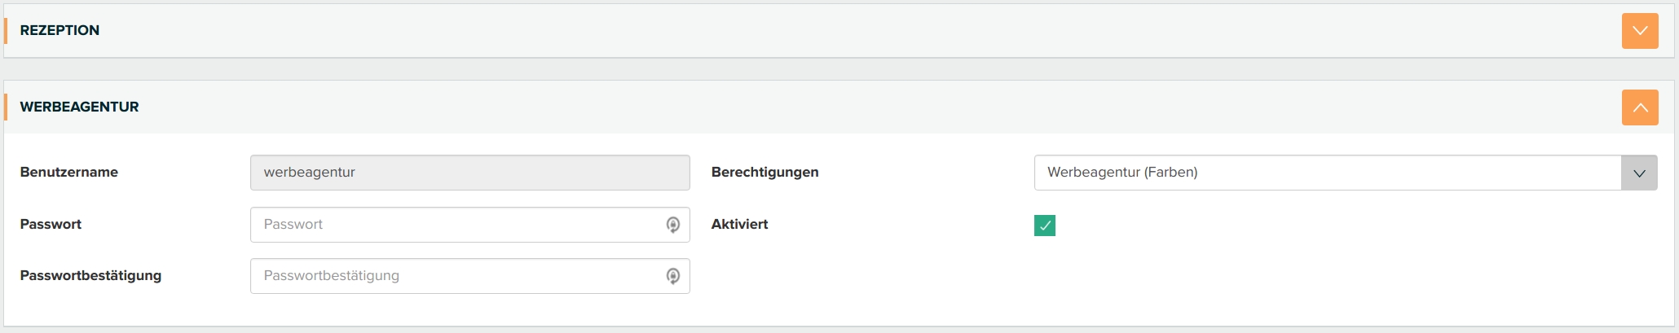Click the Aktiviert label
This screenshot has width=1679, height=333.
tap(739, 224)
